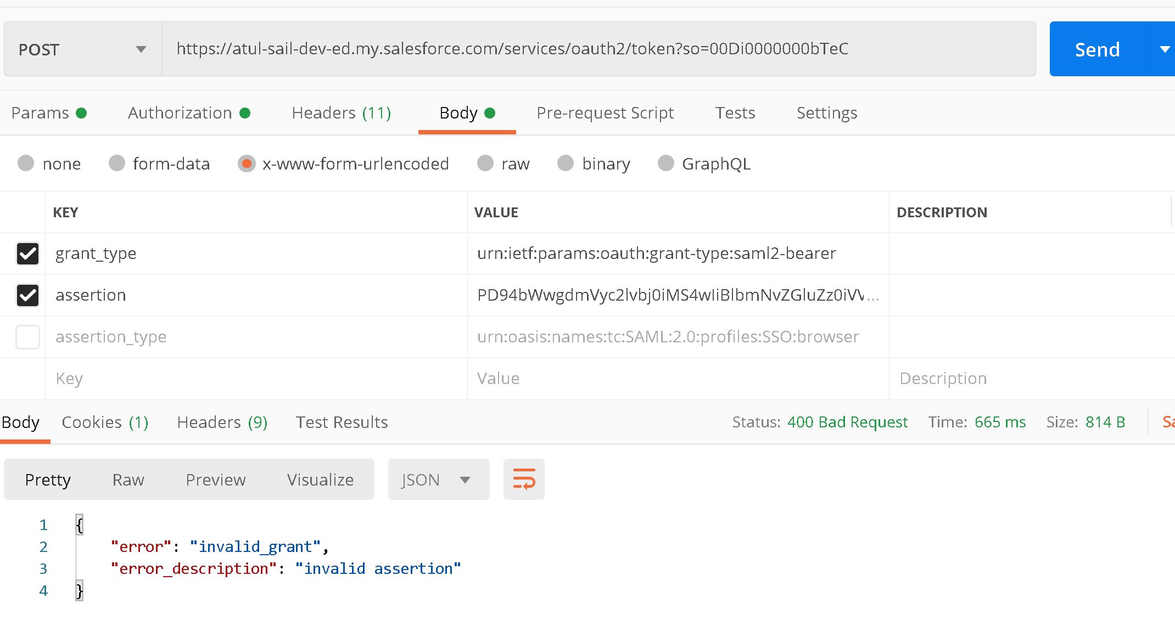Show the Visualize response view
This screenshot has width=1175, height=637.
320,480
